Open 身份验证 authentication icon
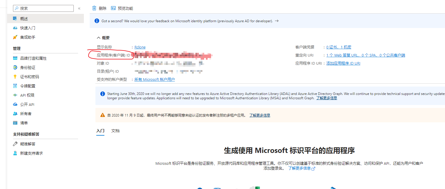 pos(15,68)
